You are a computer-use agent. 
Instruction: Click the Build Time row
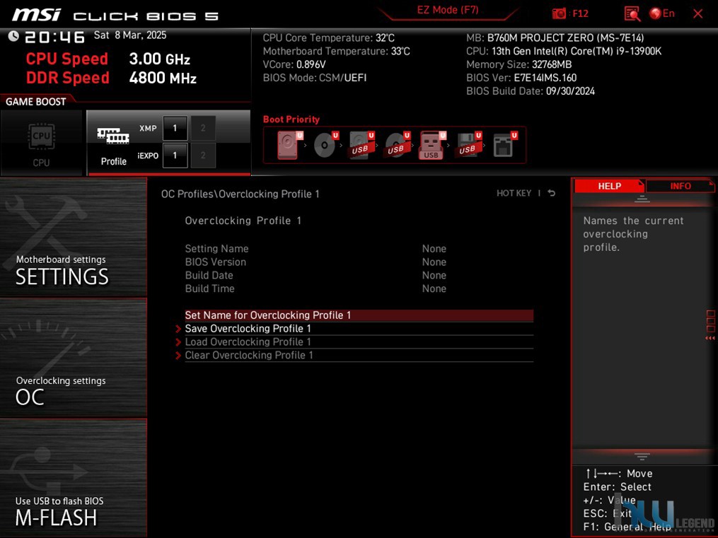point(315,288)
